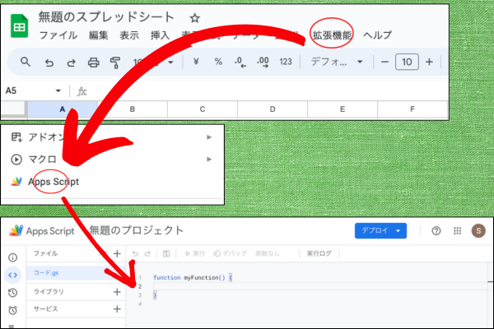The height and width of the screenshot is (329, 494).
Task: Increase font size with plus button
Action: pyautogui.click(x=429, y=62)
